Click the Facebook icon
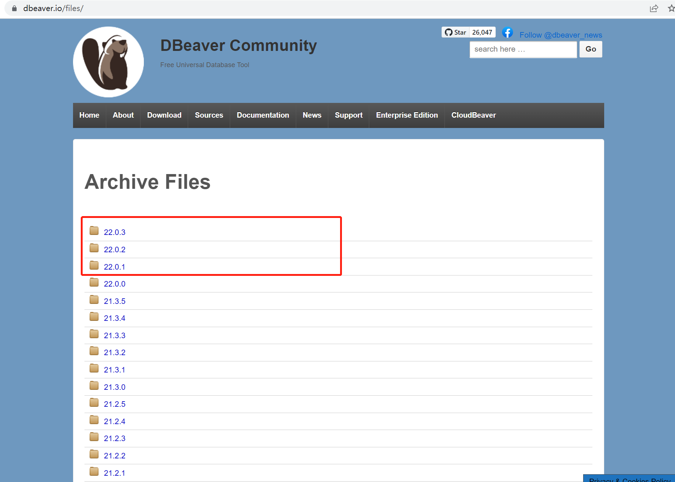Viewport: 675px width, 482px height. click(508, 32)
